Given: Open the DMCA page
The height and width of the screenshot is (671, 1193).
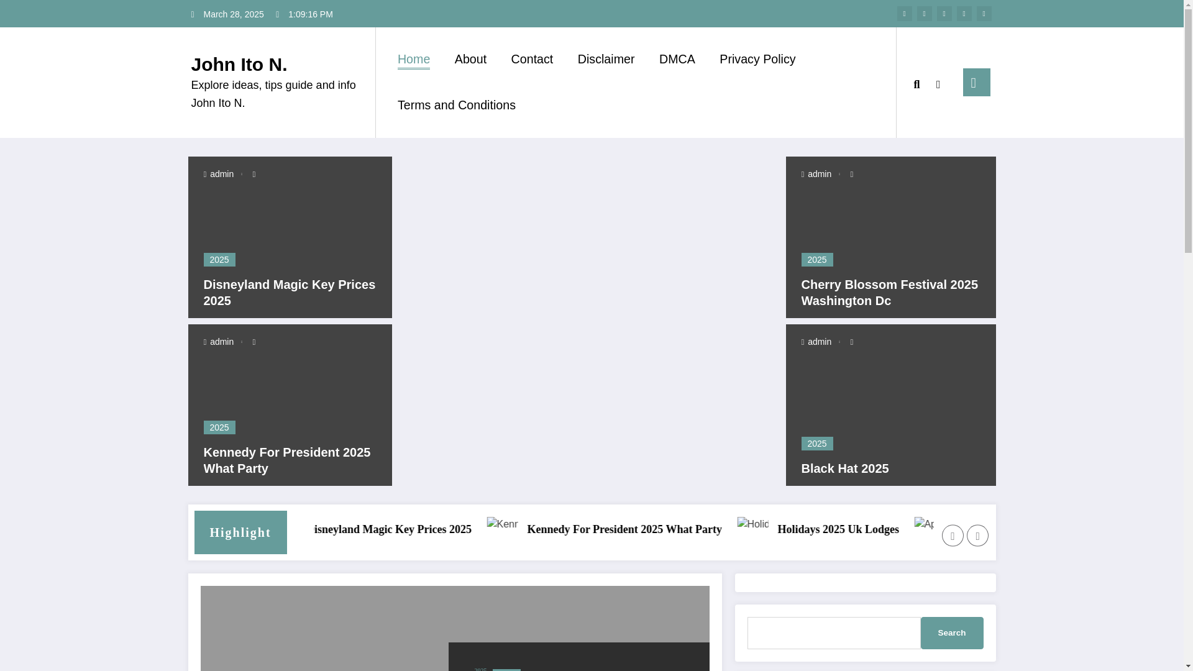Looking at the screenshot, I should pos(677,59).
